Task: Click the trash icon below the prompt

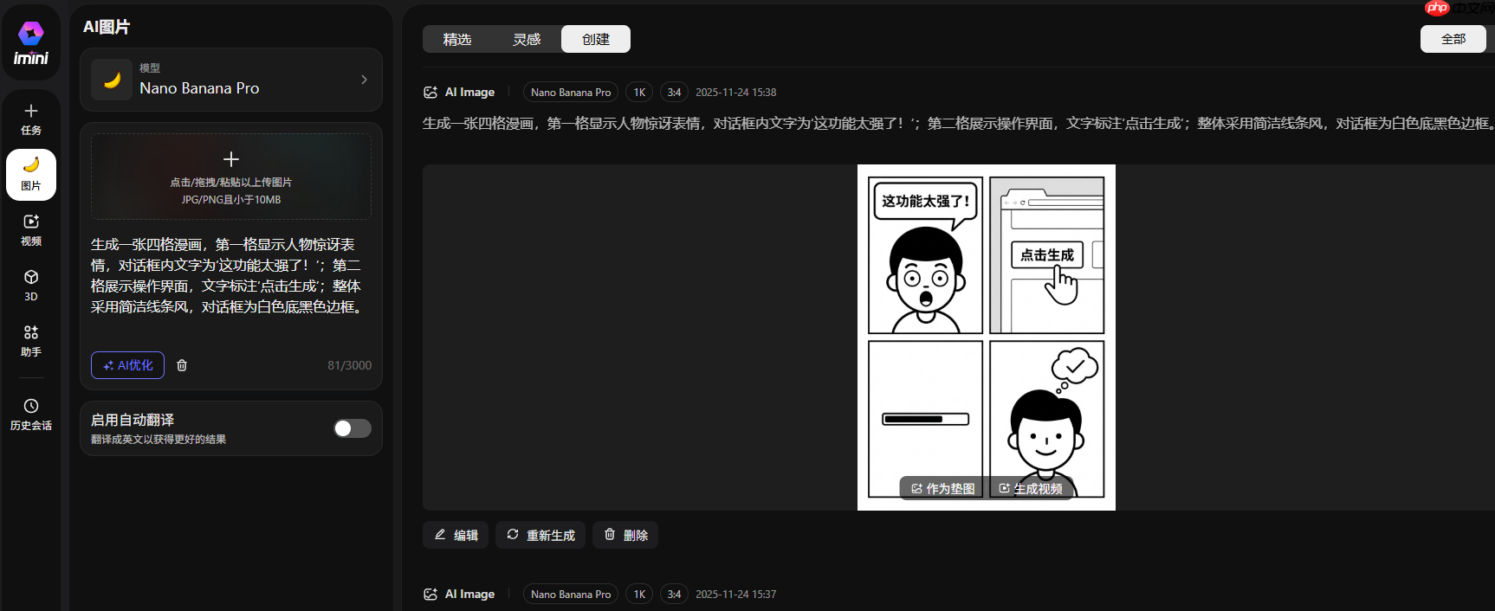Action: (x=182, y=365)
